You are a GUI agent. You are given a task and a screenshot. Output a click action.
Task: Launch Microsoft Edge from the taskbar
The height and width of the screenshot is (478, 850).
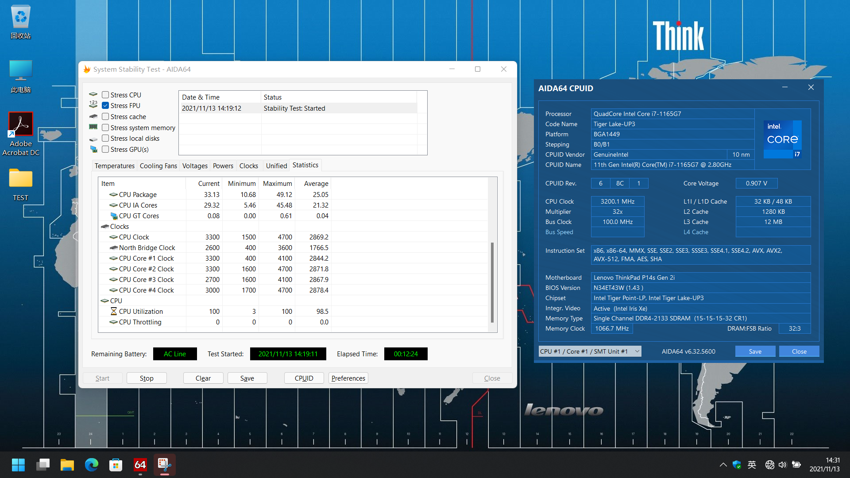point(92,465)
